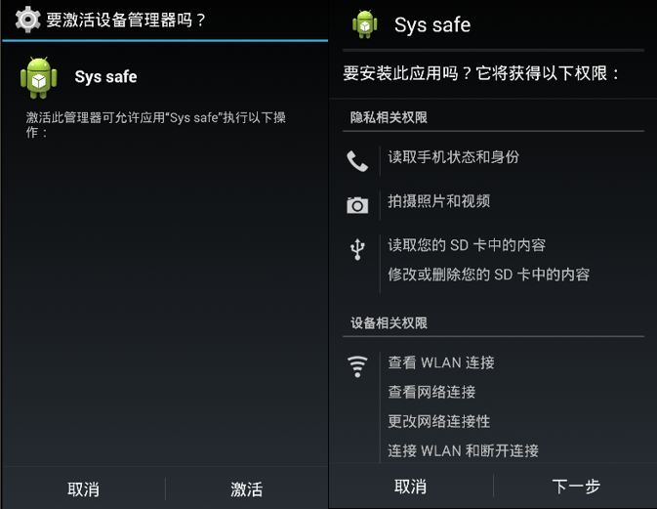Image resolution: width=657 pixels, height=509 pixels.
Task: Click the Sys safe title in the install header
Action: (431, 24)
